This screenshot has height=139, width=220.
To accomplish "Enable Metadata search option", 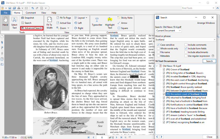I will pos(158,56).
